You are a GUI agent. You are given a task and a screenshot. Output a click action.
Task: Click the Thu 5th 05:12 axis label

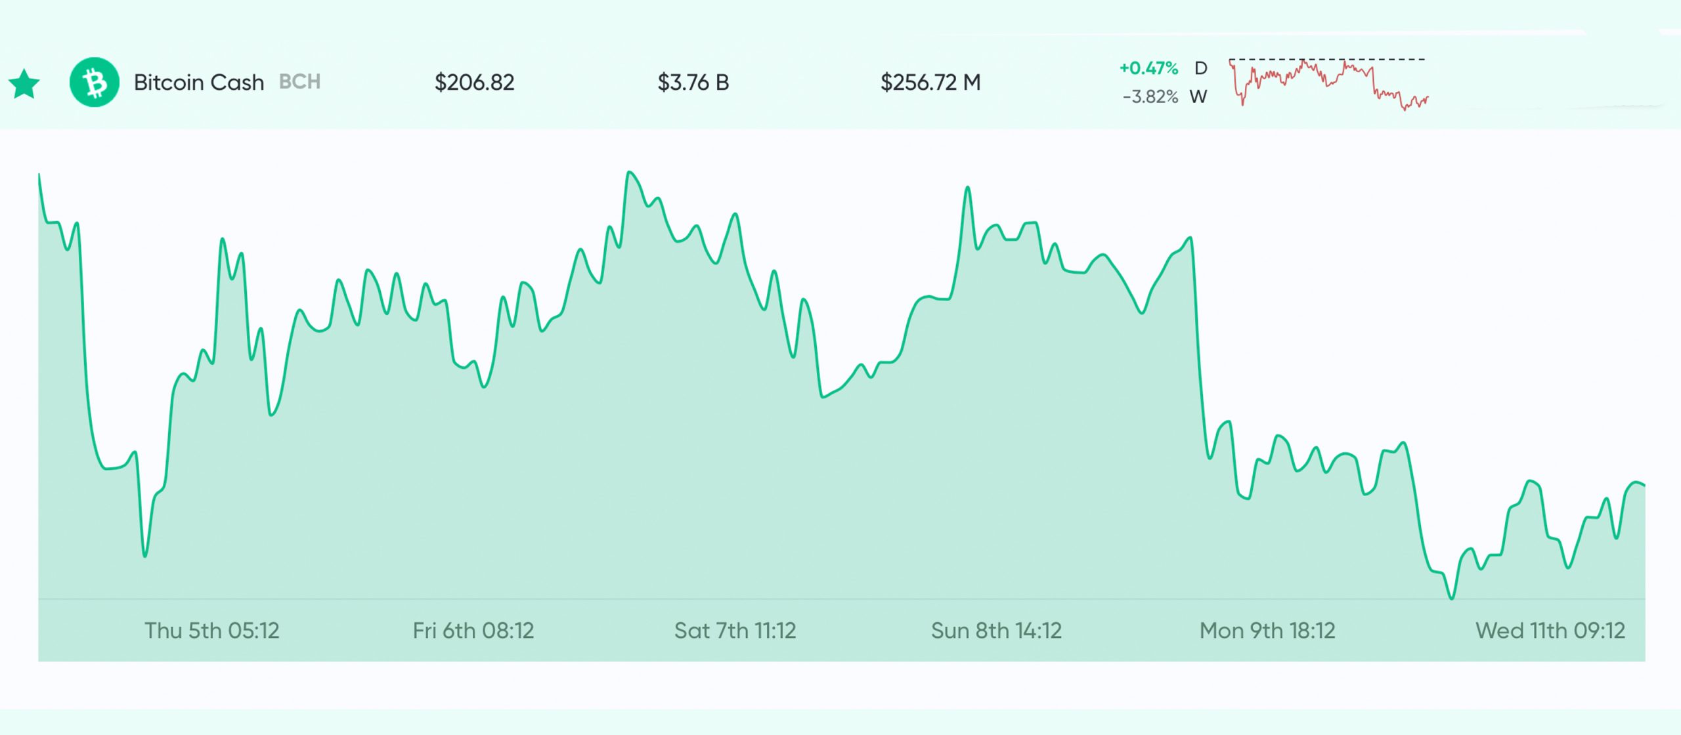(x=212, y=631)
